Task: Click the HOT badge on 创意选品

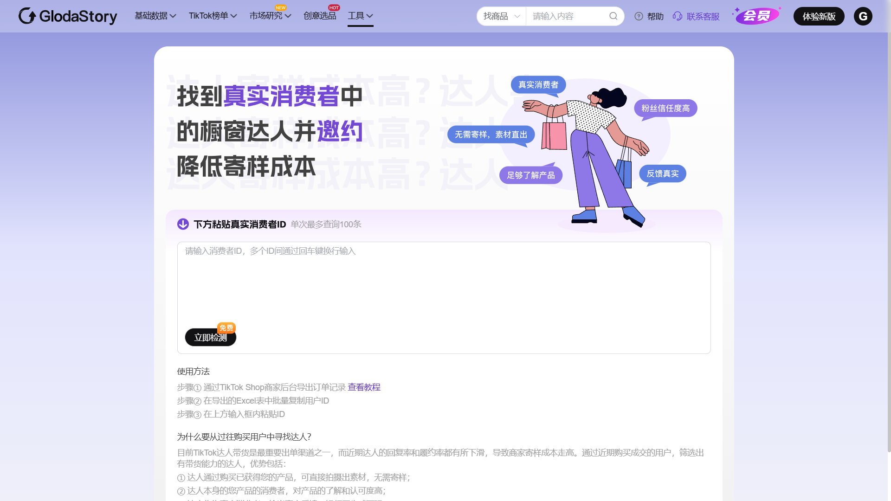Action: tap(334, 7)
